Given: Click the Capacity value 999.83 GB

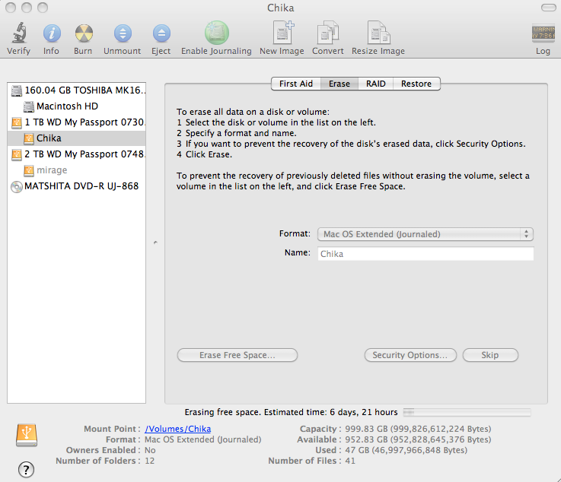Looking at the screenshot, I should (x=418, y=429).
